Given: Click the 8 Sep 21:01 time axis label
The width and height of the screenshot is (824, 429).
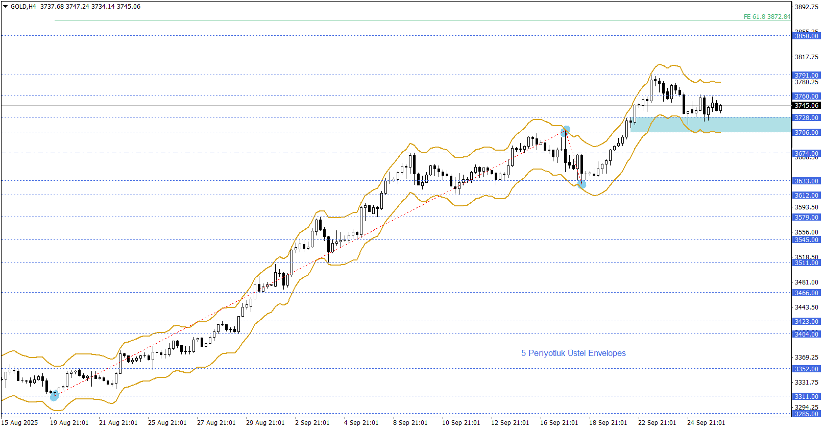Looking at the screenshot, I should 410,422.
